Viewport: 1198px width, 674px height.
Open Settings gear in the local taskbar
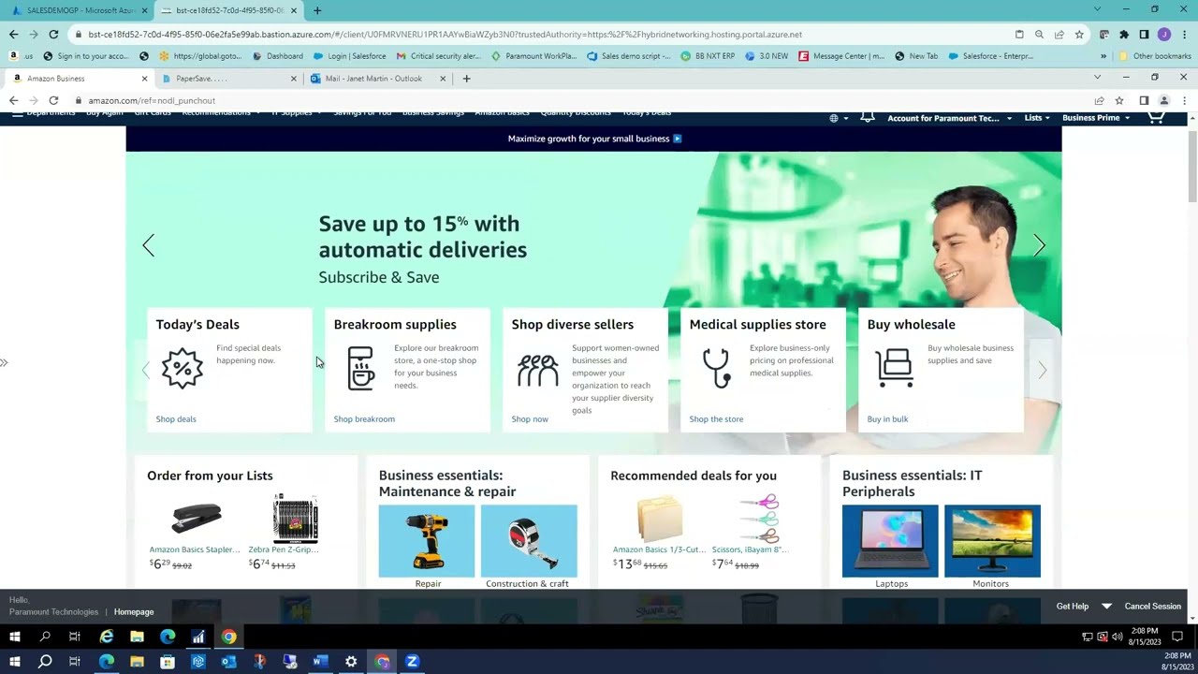351,661
